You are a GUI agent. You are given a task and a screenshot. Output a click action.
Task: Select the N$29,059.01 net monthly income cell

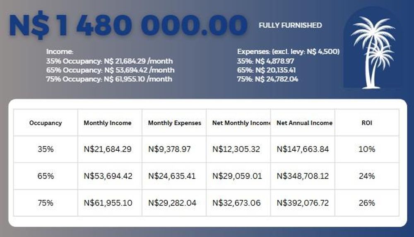click(237, 176)
